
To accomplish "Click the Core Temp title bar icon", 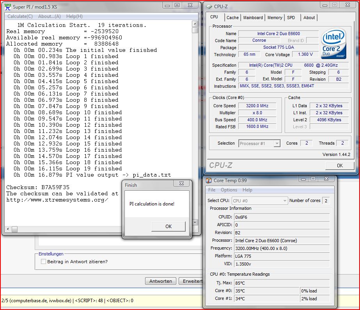I will [x=209, y=181].
